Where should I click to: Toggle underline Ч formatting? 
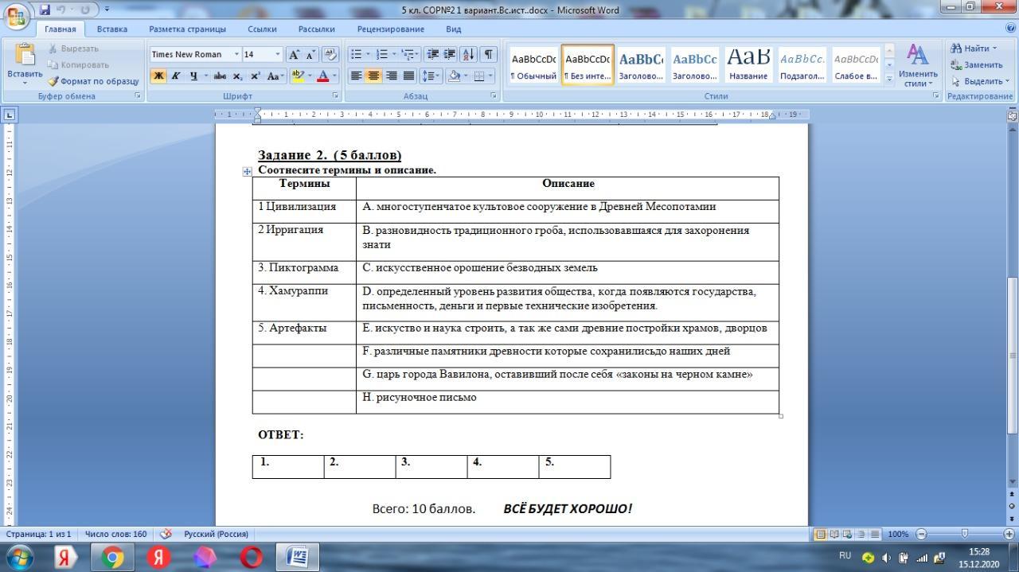click(193, 76)
